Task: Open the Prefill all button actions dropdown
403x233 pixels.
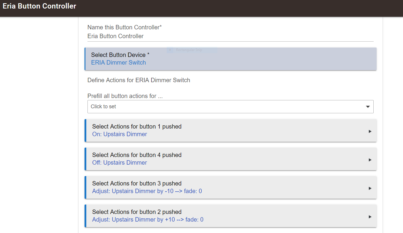Action: [230, 107]
